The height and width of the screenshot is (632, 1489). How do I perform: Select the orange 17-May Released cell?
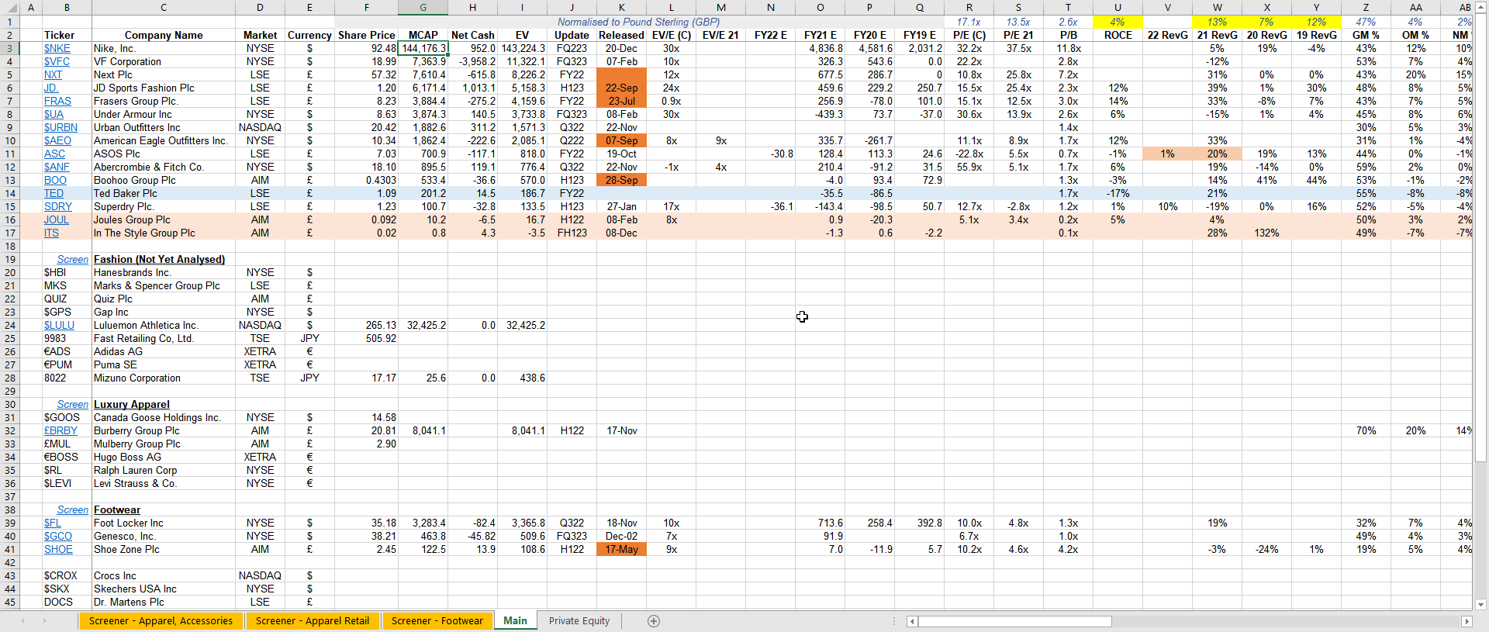(x=621, y=550)
